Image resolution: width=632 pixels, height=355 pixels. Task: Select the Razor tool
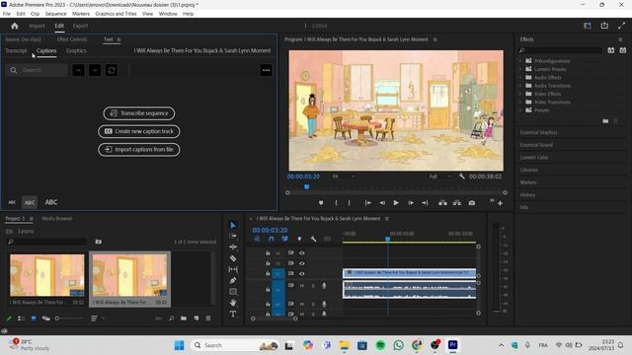[233, 258]
